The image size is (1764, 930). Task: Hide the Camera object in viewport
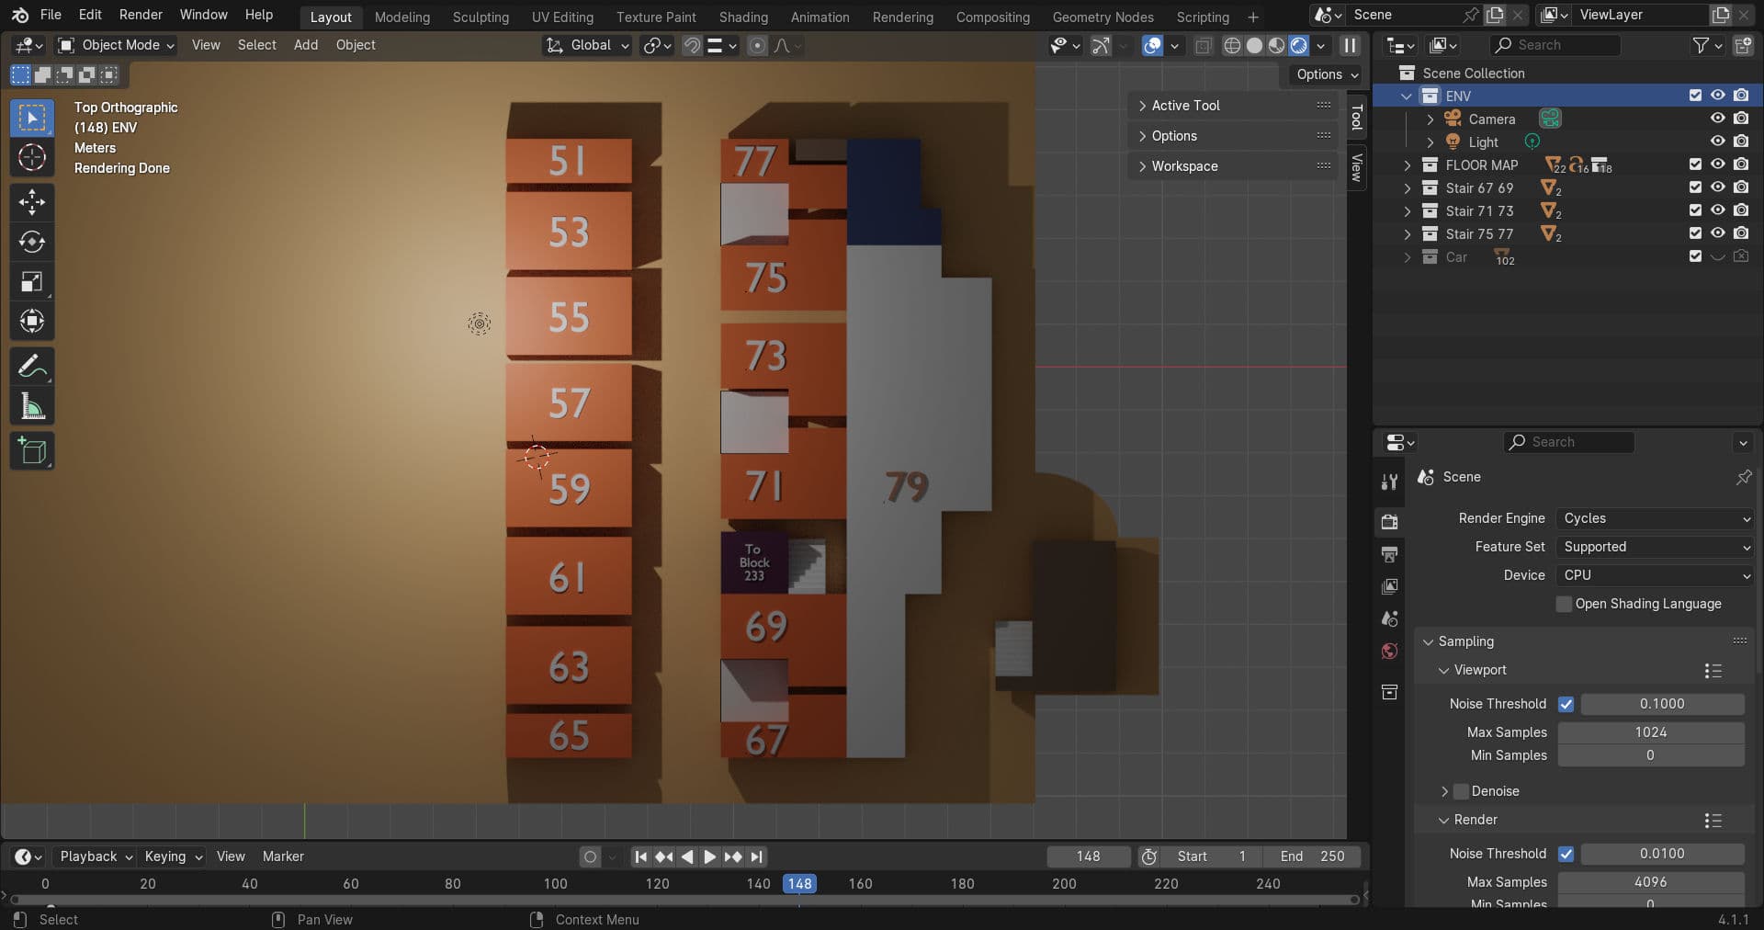[1717, 119]
